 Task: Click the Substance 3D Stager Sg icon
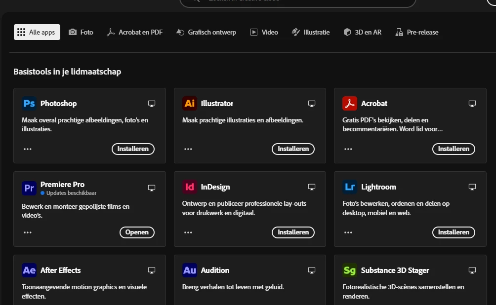[x=350, y=270]
